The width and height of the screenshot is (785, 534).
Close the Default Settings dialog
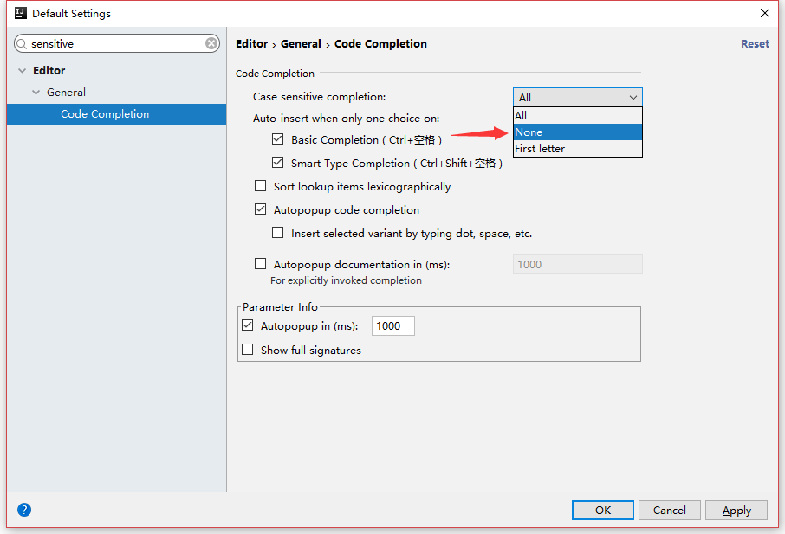(764, 13)
